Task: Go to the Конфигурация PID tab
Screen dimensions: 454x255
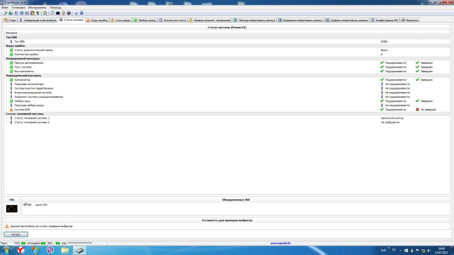Action: [x=385, y=20]
